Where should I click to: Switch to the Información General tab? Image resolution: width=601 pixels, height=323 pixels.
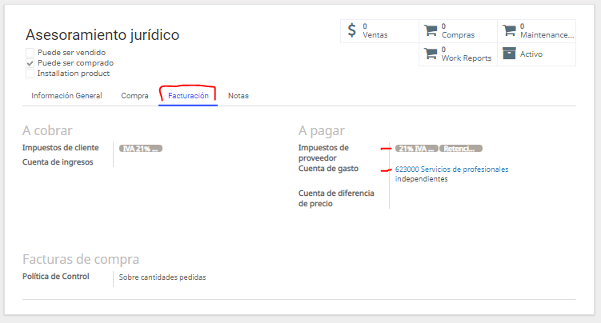(66, 96)
